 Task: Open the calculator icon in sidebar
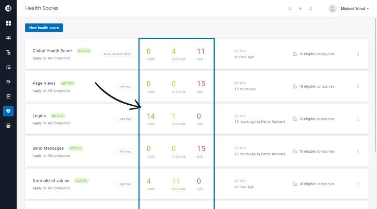coord(8,126)
